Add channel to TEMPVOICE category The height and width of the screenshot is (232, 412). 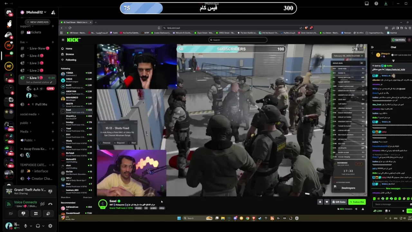(53, 165)
